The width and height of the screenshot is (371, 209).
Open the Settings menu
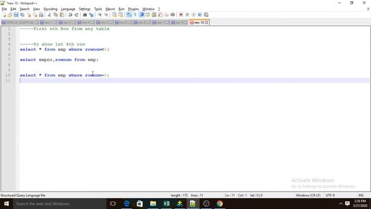pyautogui.click(x=85, y=9)
